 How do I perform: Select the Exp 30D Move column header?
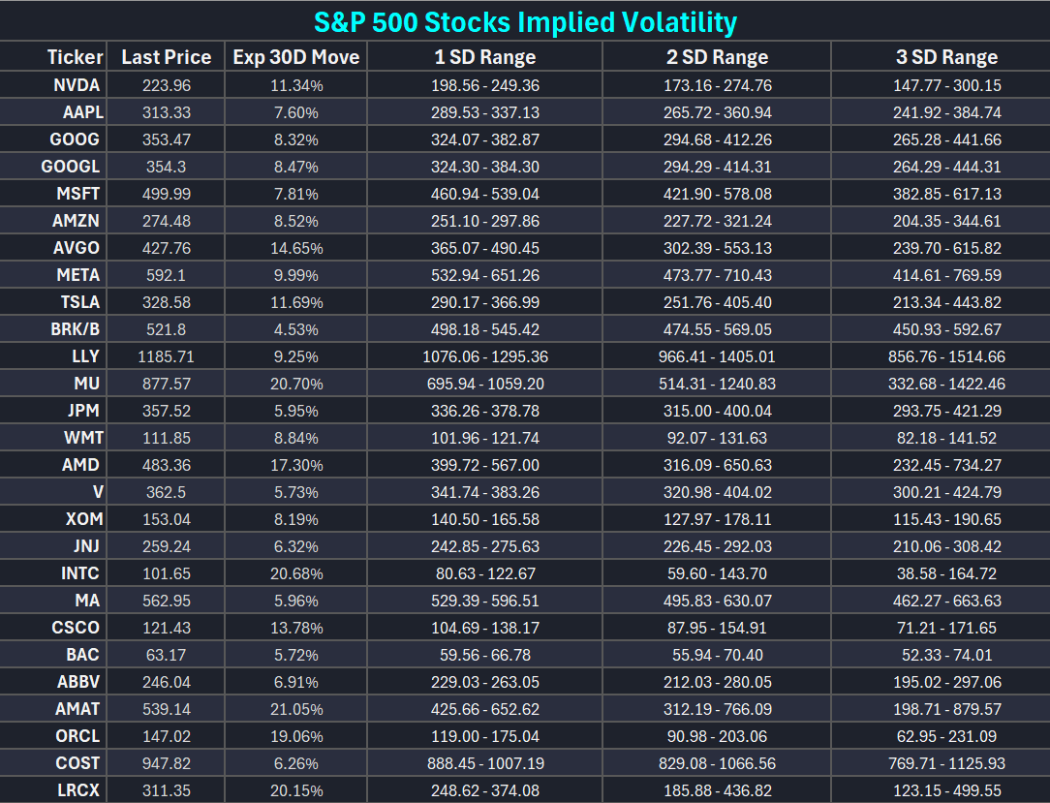[x=296, y=57]
